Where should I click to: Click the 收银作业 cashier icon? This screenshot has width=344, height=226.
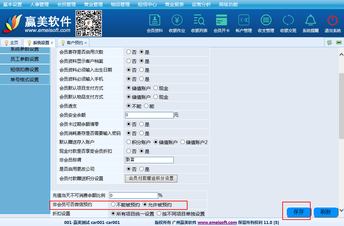[x=177, y=23]
